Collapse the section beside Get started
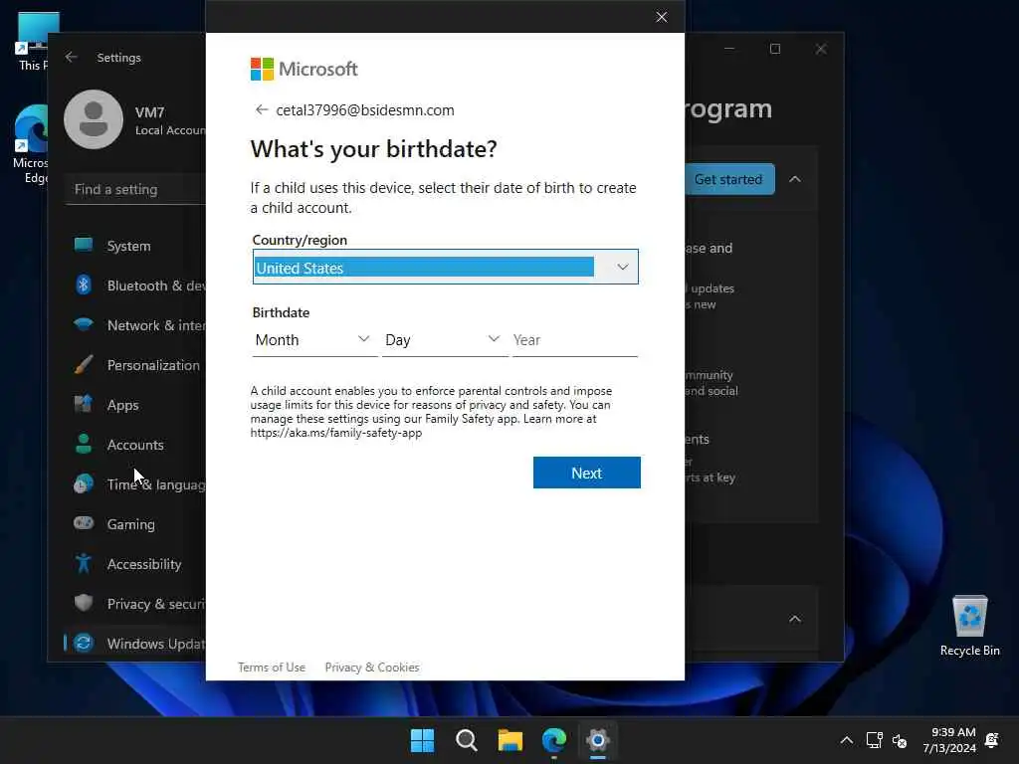Viewport: 1019px width, 764px height. (x=795, y=179)
